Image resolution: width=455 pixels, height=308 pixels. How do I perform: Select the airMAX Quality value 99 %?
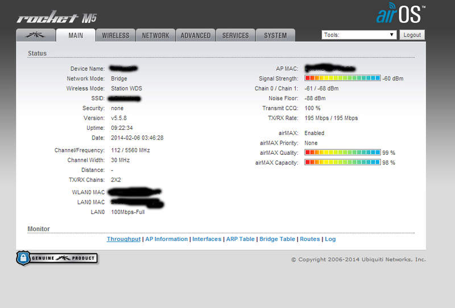click(388, 153)
